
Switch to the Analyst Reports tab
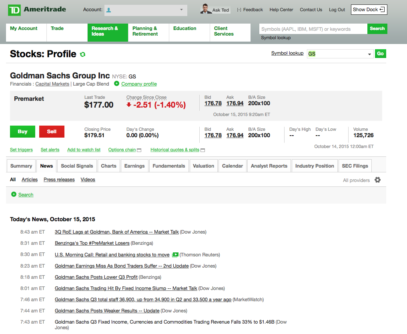(x=269, y=166)
